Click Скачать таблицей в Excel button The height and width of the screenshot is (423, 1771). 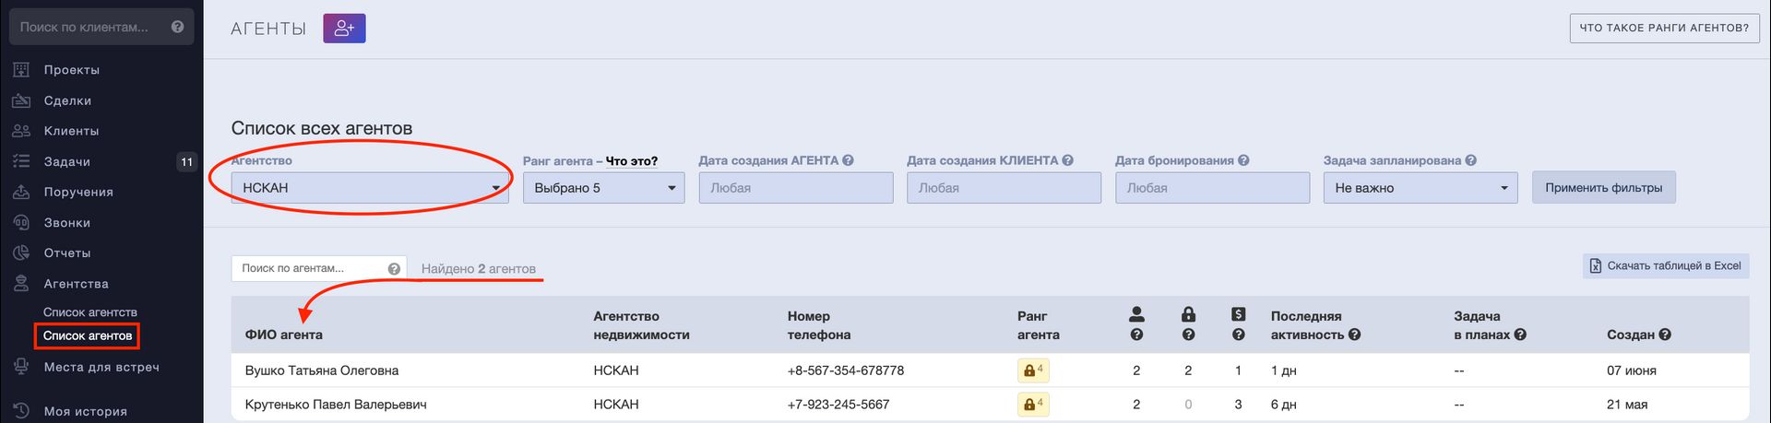tap(1666, 265)
